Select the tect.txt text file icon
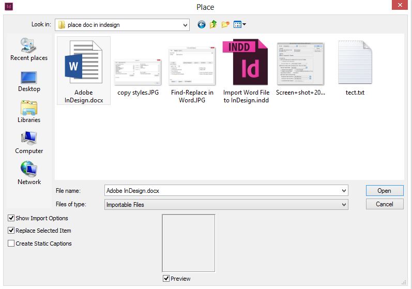Screen dimensions: 412x289 (355, 62)
